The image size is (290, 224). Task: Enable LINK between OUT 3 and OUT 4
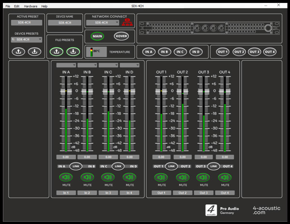point(214,166)
